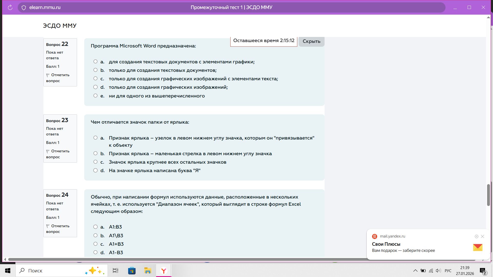Switch the РУС keyboard language indicator
This screenshot has width=493, height=277.
[x=448, y=271]
